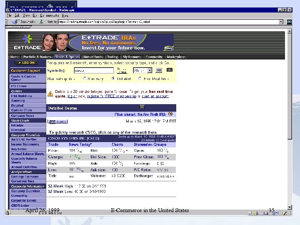Screen dimensions: 300x225
Task: Click the News Today link
Action: point(80,145)
